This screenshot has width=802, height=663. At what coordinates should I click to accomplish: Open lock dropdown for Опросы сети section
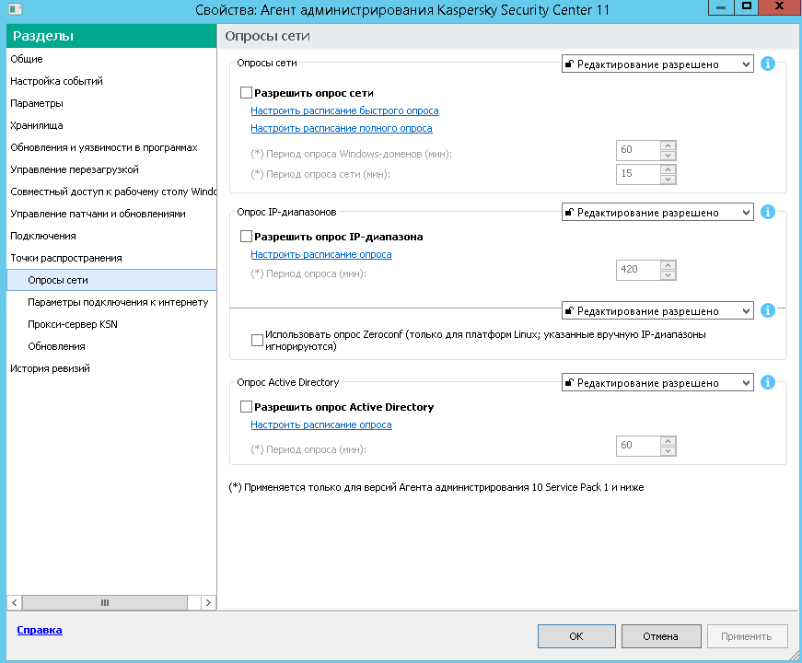(x=657, y=64)
